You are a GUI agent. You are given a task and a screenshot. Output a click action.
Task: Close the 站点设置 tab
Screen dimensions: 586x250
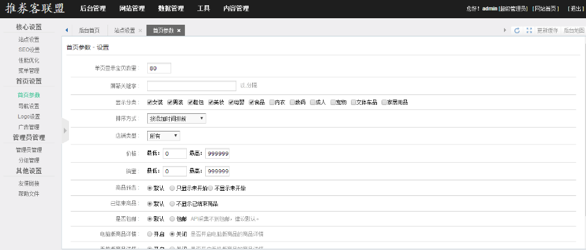(140, 31)
